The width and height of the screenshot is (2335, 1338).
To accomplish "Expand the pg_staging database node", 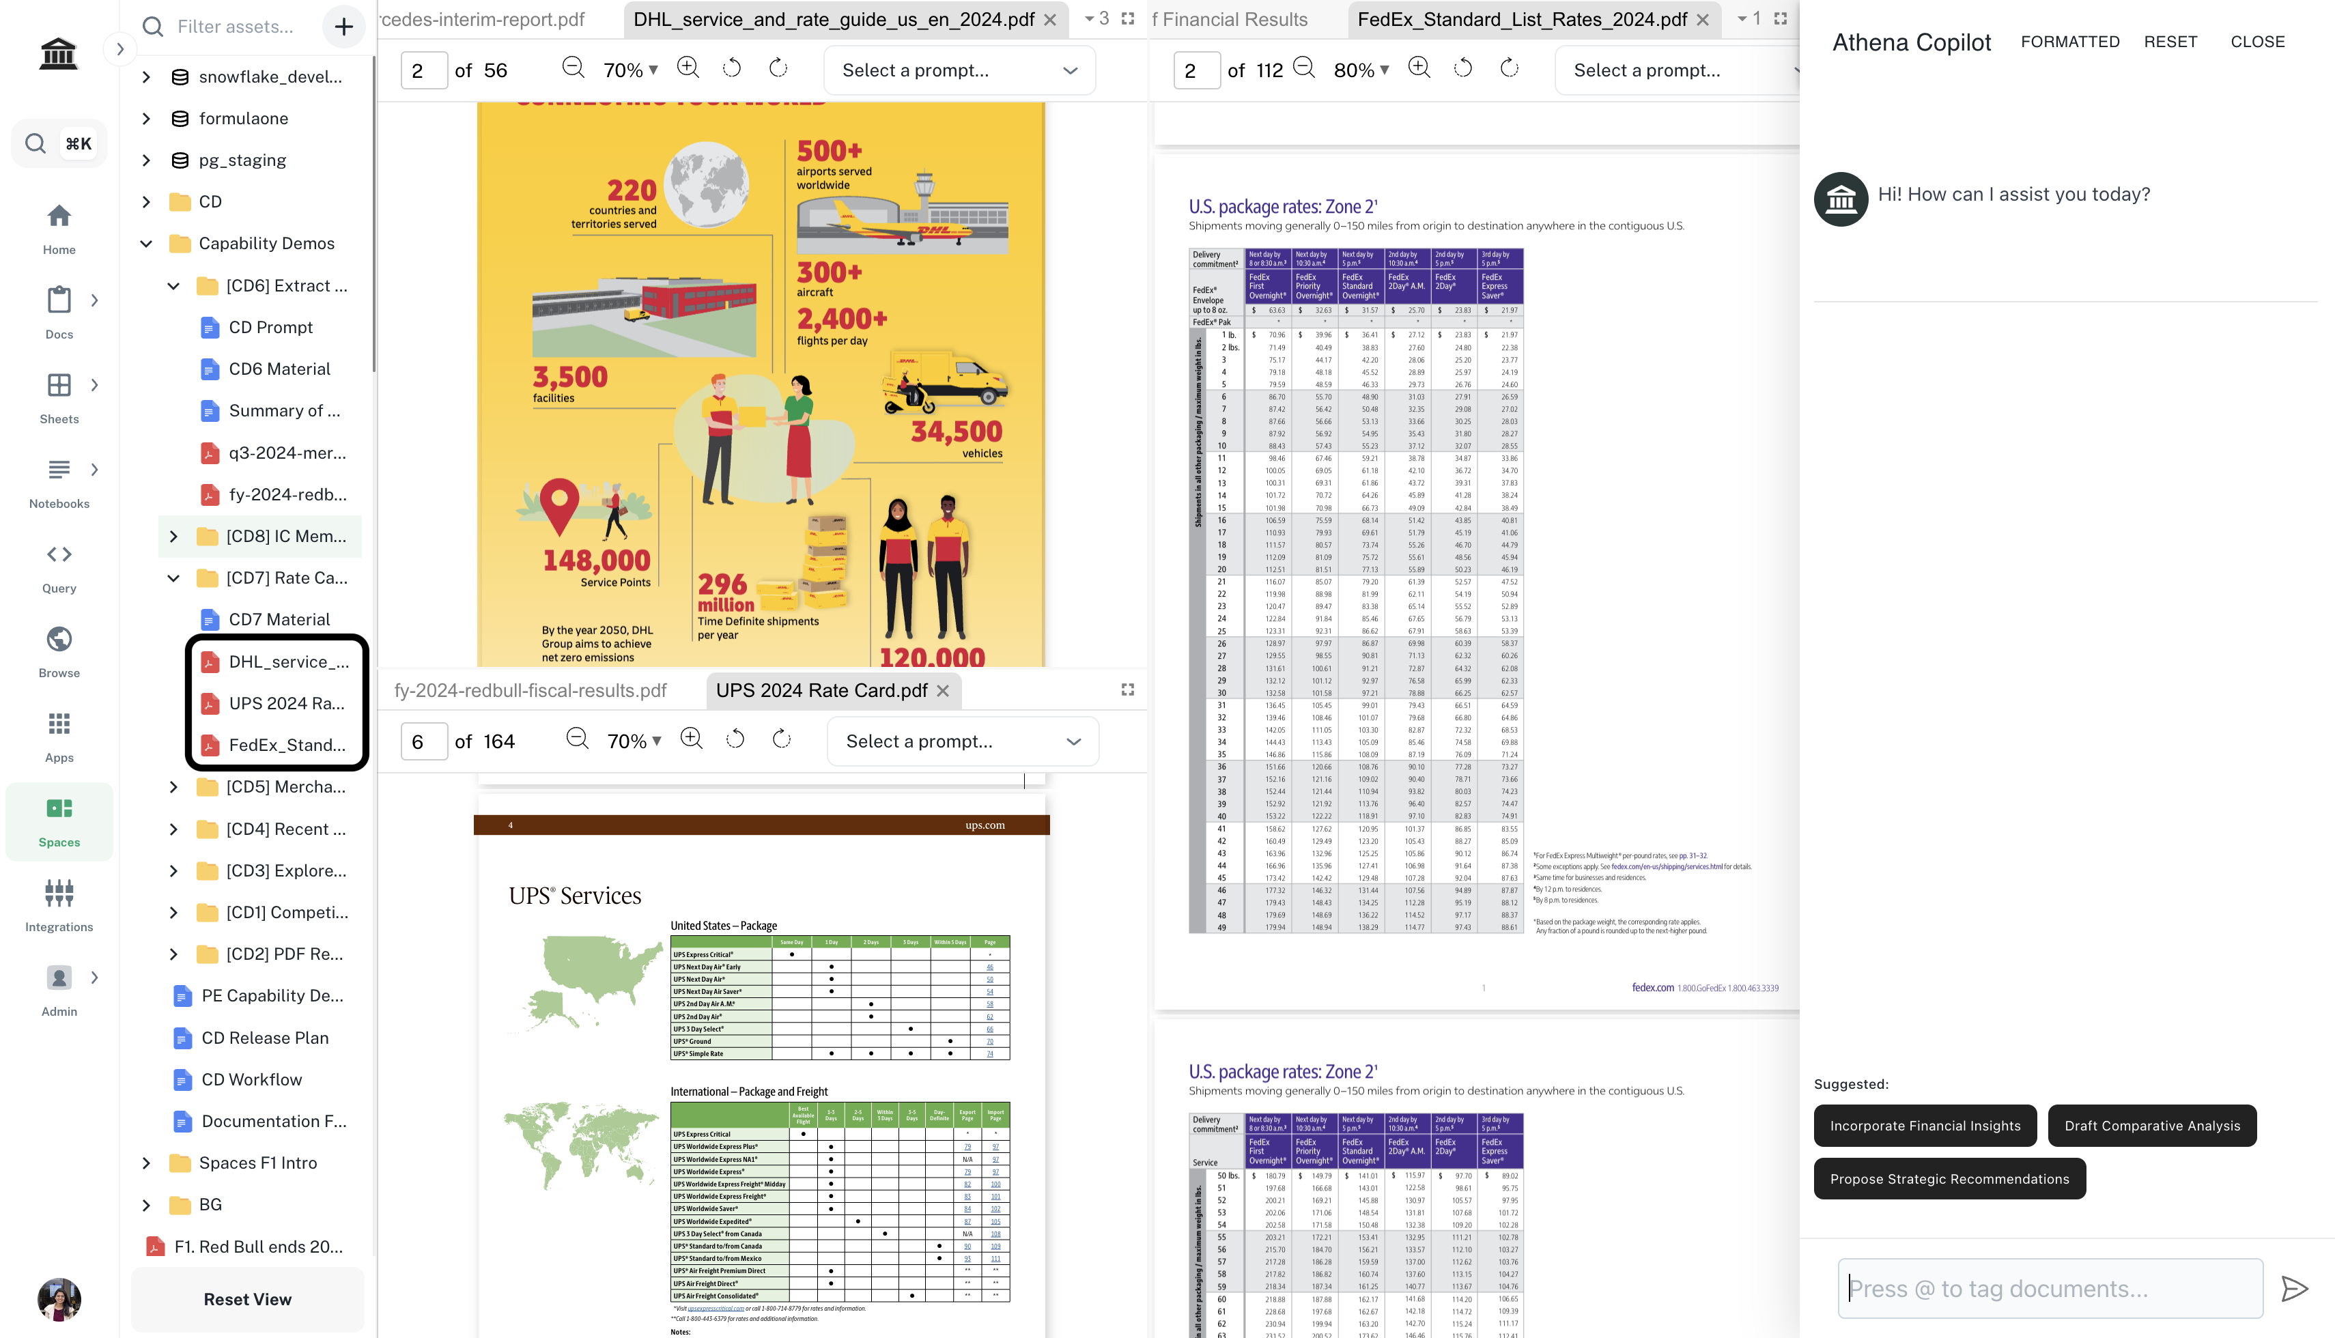I will [146, 160].
